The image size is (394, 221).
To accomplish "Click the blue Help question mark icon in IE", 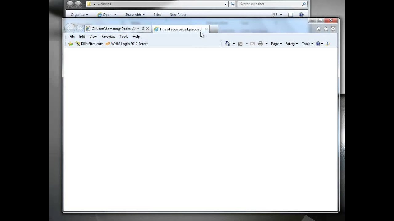I will coord(318,44).
